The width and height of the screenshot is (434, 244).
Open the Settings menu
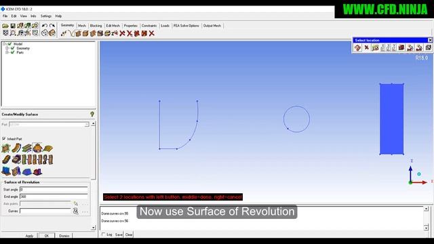(46, 16)
